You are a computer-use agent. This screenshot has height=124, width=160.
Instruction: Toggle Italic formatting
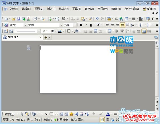pos(86,25)
